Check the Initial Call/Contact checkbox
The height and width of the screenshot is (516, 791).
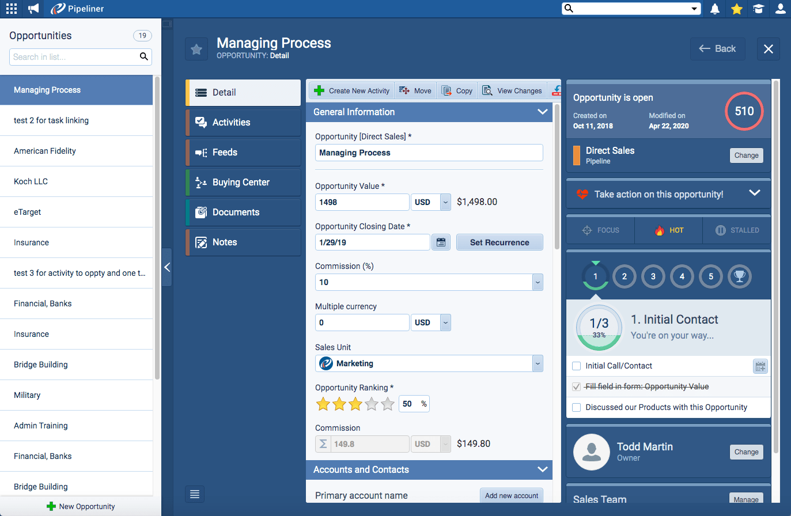(x=576, y=366)
